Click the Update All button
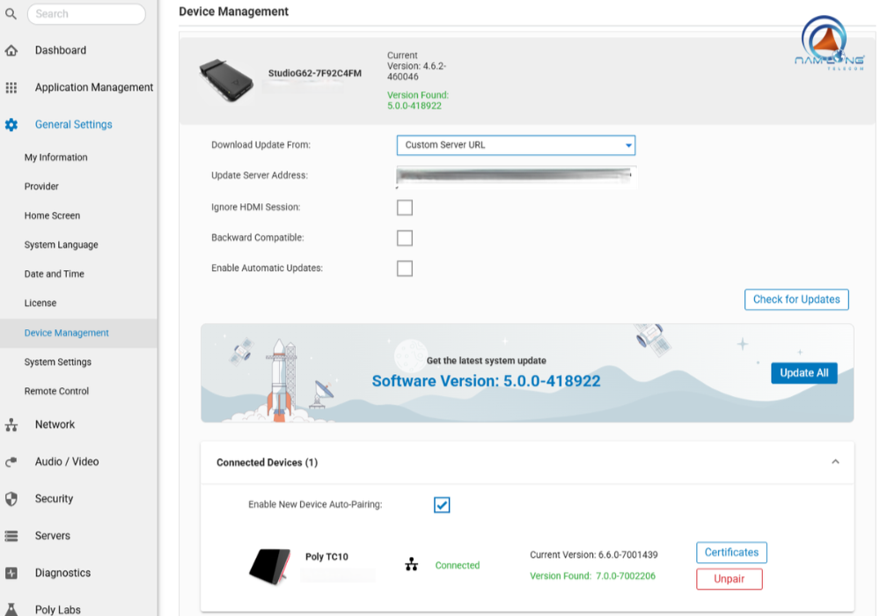This screenshot has width=880, height=616. coord(803,373)
